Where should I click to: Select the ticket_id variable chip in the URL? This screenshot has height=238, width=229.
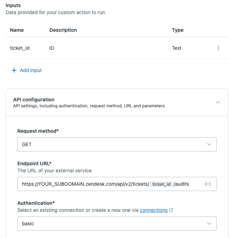point(162,184)
